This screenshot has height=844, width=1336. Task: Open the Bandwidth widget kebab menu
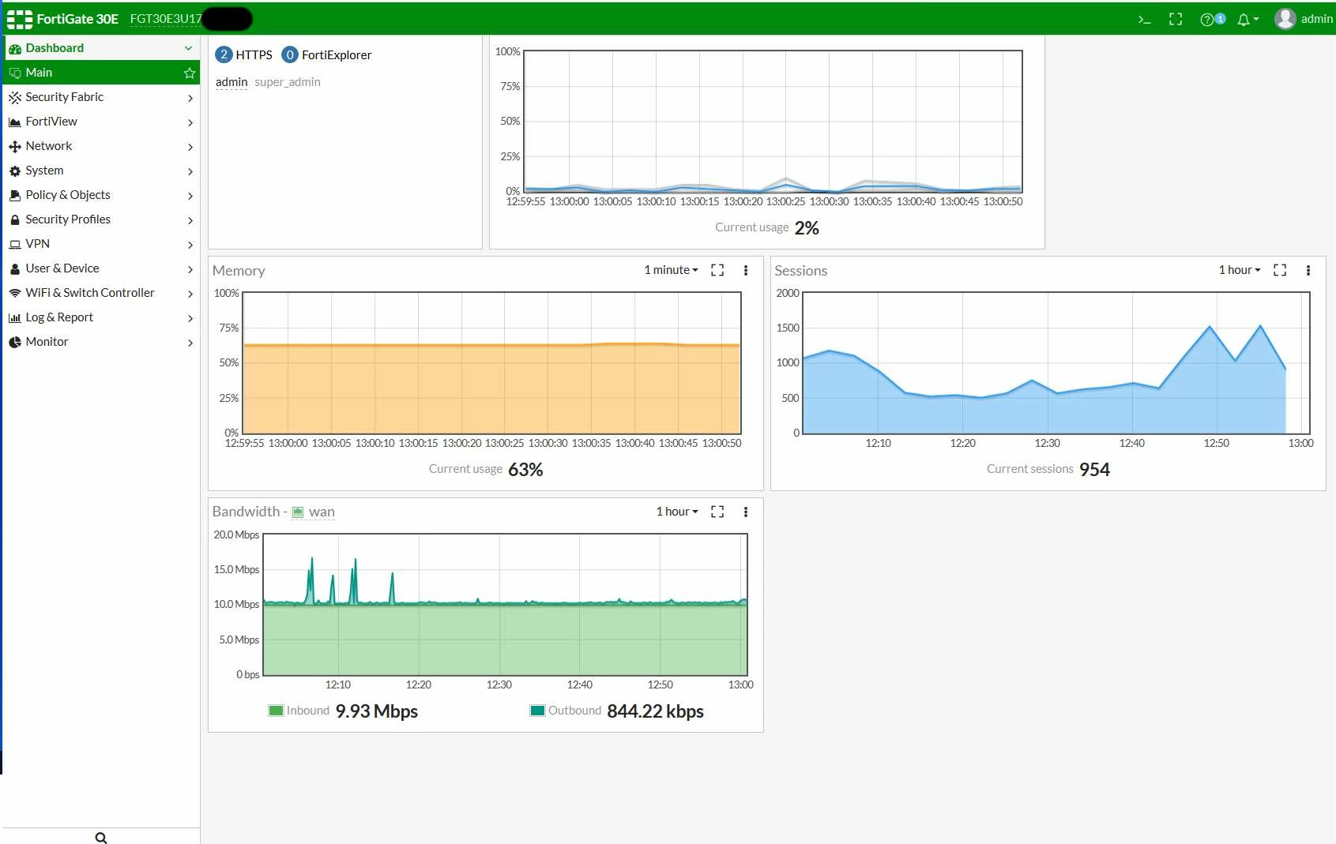pos(746,512)
